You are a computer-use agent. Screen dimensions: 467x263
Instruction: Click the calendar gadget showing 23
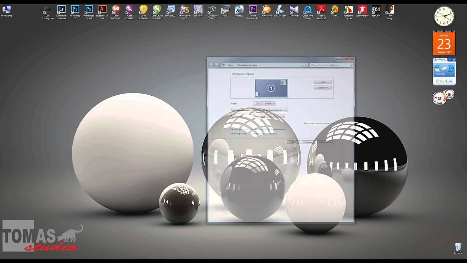pos(444,43)
